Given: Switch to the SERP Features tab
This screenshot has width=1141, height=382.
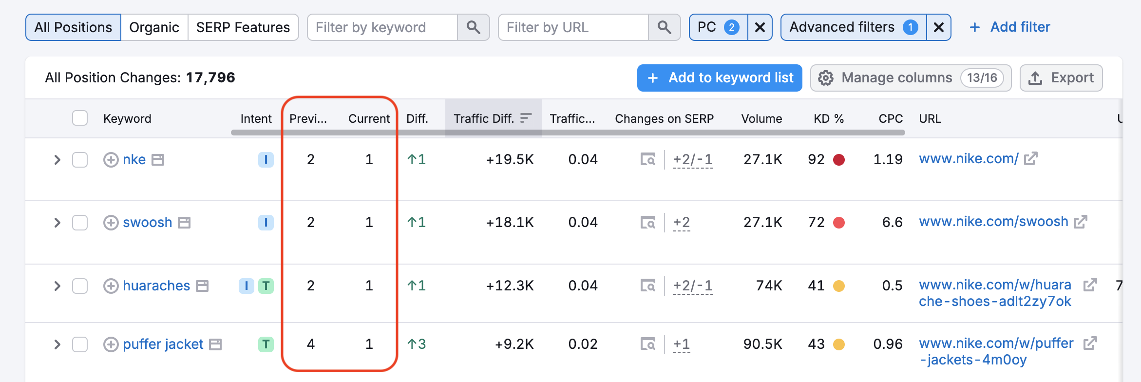Looking at the screenshot, I should coord(243,27).
